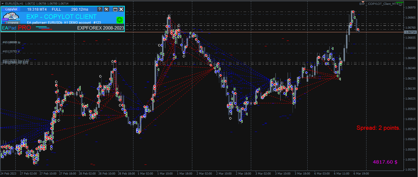Screen dimensions: 418x177
Task: Close the Copylot panel with the X icon
Action: coord(121,9)
